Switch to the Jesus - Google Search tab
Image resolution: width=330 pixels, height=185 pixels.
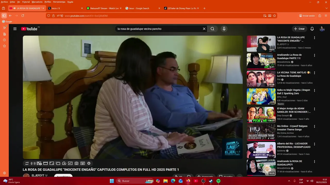coord(143,8)
